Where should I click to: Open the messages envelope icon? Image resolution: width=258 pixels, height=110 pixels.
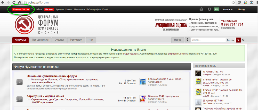(201, 10)
